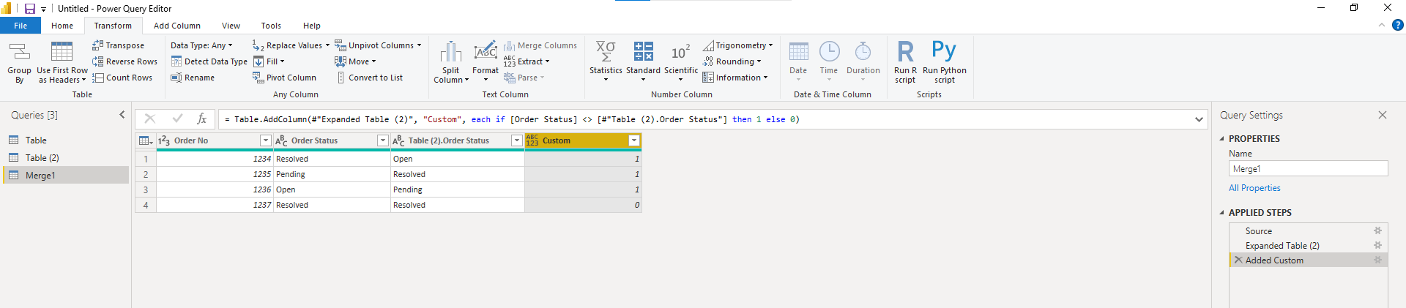This screenshot has height=308, width=1406.
Task: Select the Table query
Action: (x=66, y=140)
